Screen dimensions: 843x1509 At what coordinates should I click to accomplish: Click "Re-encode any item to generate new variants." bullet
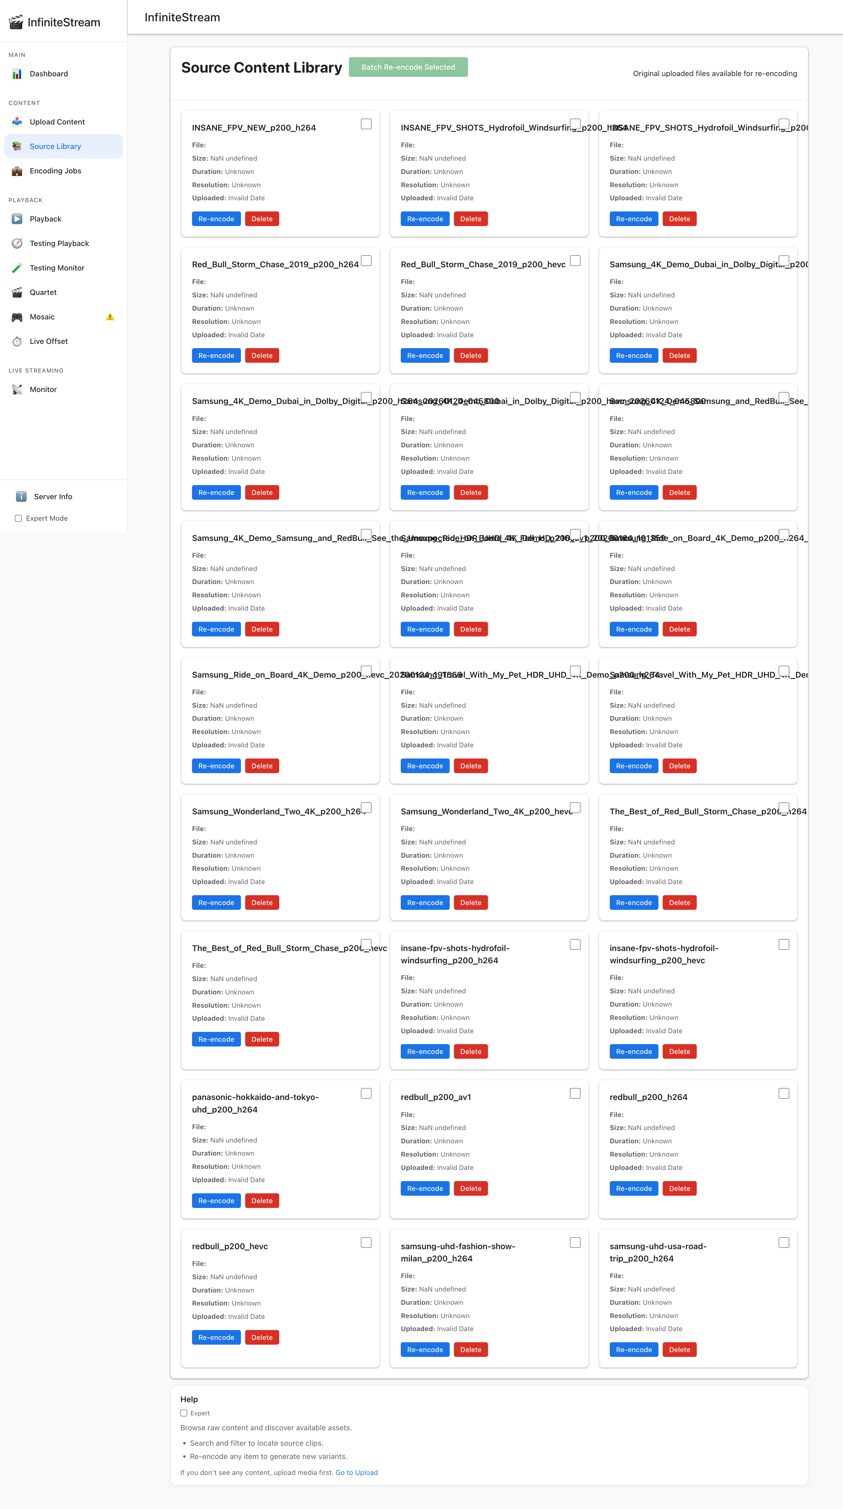pyautogui.click(x=268, y=1457)
